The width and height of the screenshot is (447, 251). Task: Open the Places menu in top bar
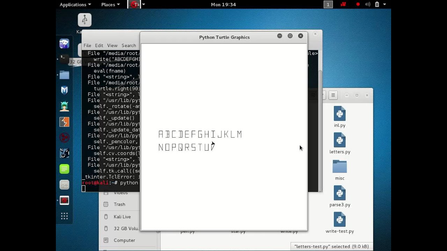[x=110, y=5]
